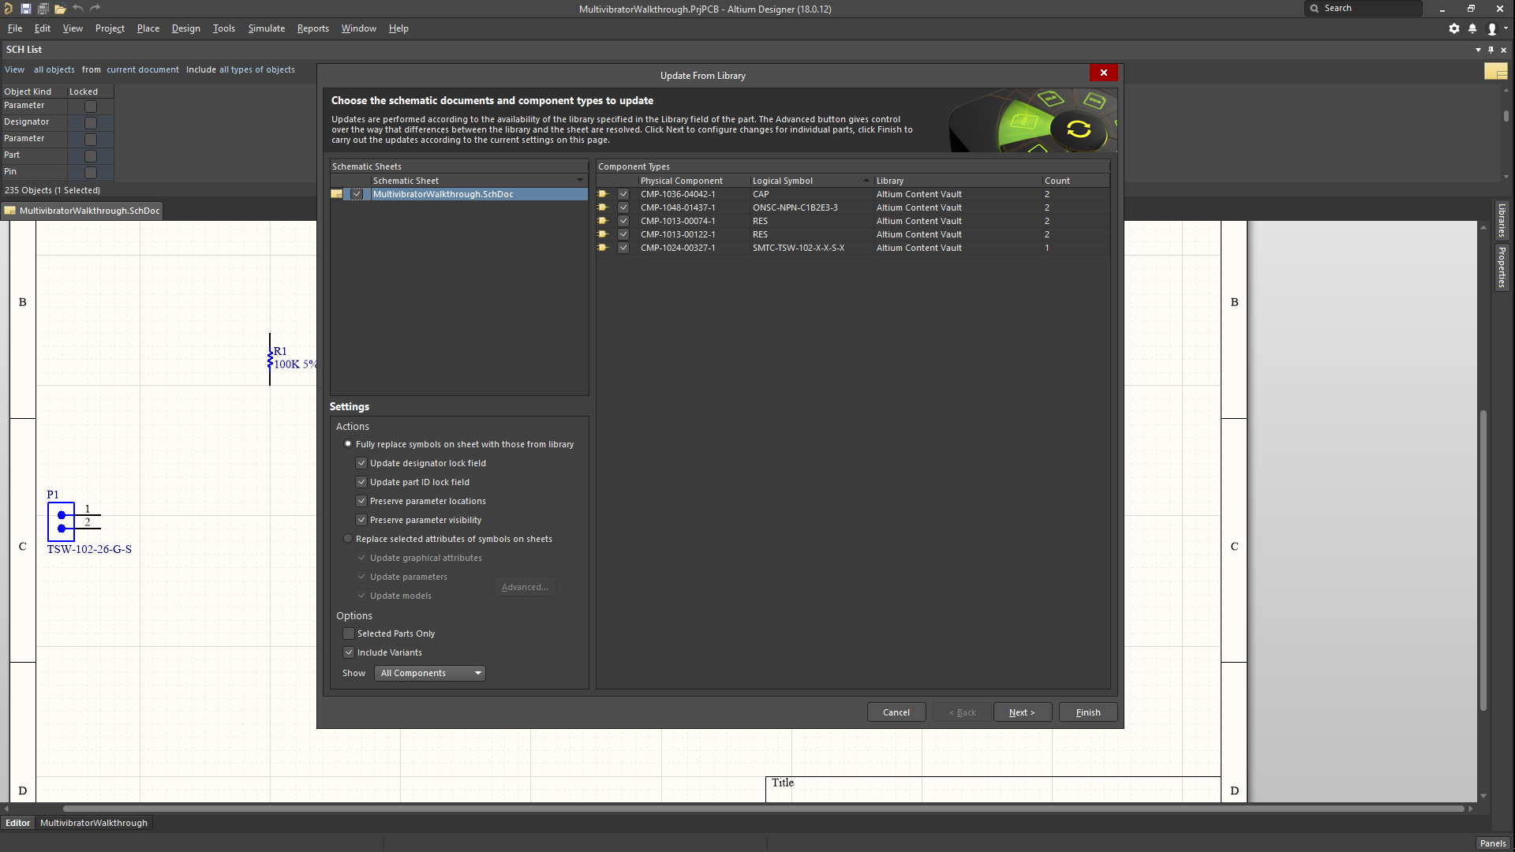The height and width of the screenshot is (852, 1515).
Task: Select the Tools menu from menu bar
Action: tap(224, 28)
